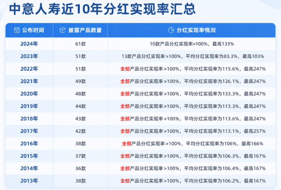Select the 2018年 row label
The width and height of the screenshot is (281, 190).
point(29,119)
